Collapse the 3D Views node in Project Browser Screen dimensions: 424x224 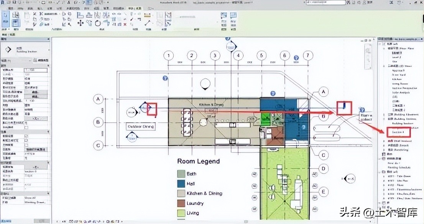[x=384, y=66]
